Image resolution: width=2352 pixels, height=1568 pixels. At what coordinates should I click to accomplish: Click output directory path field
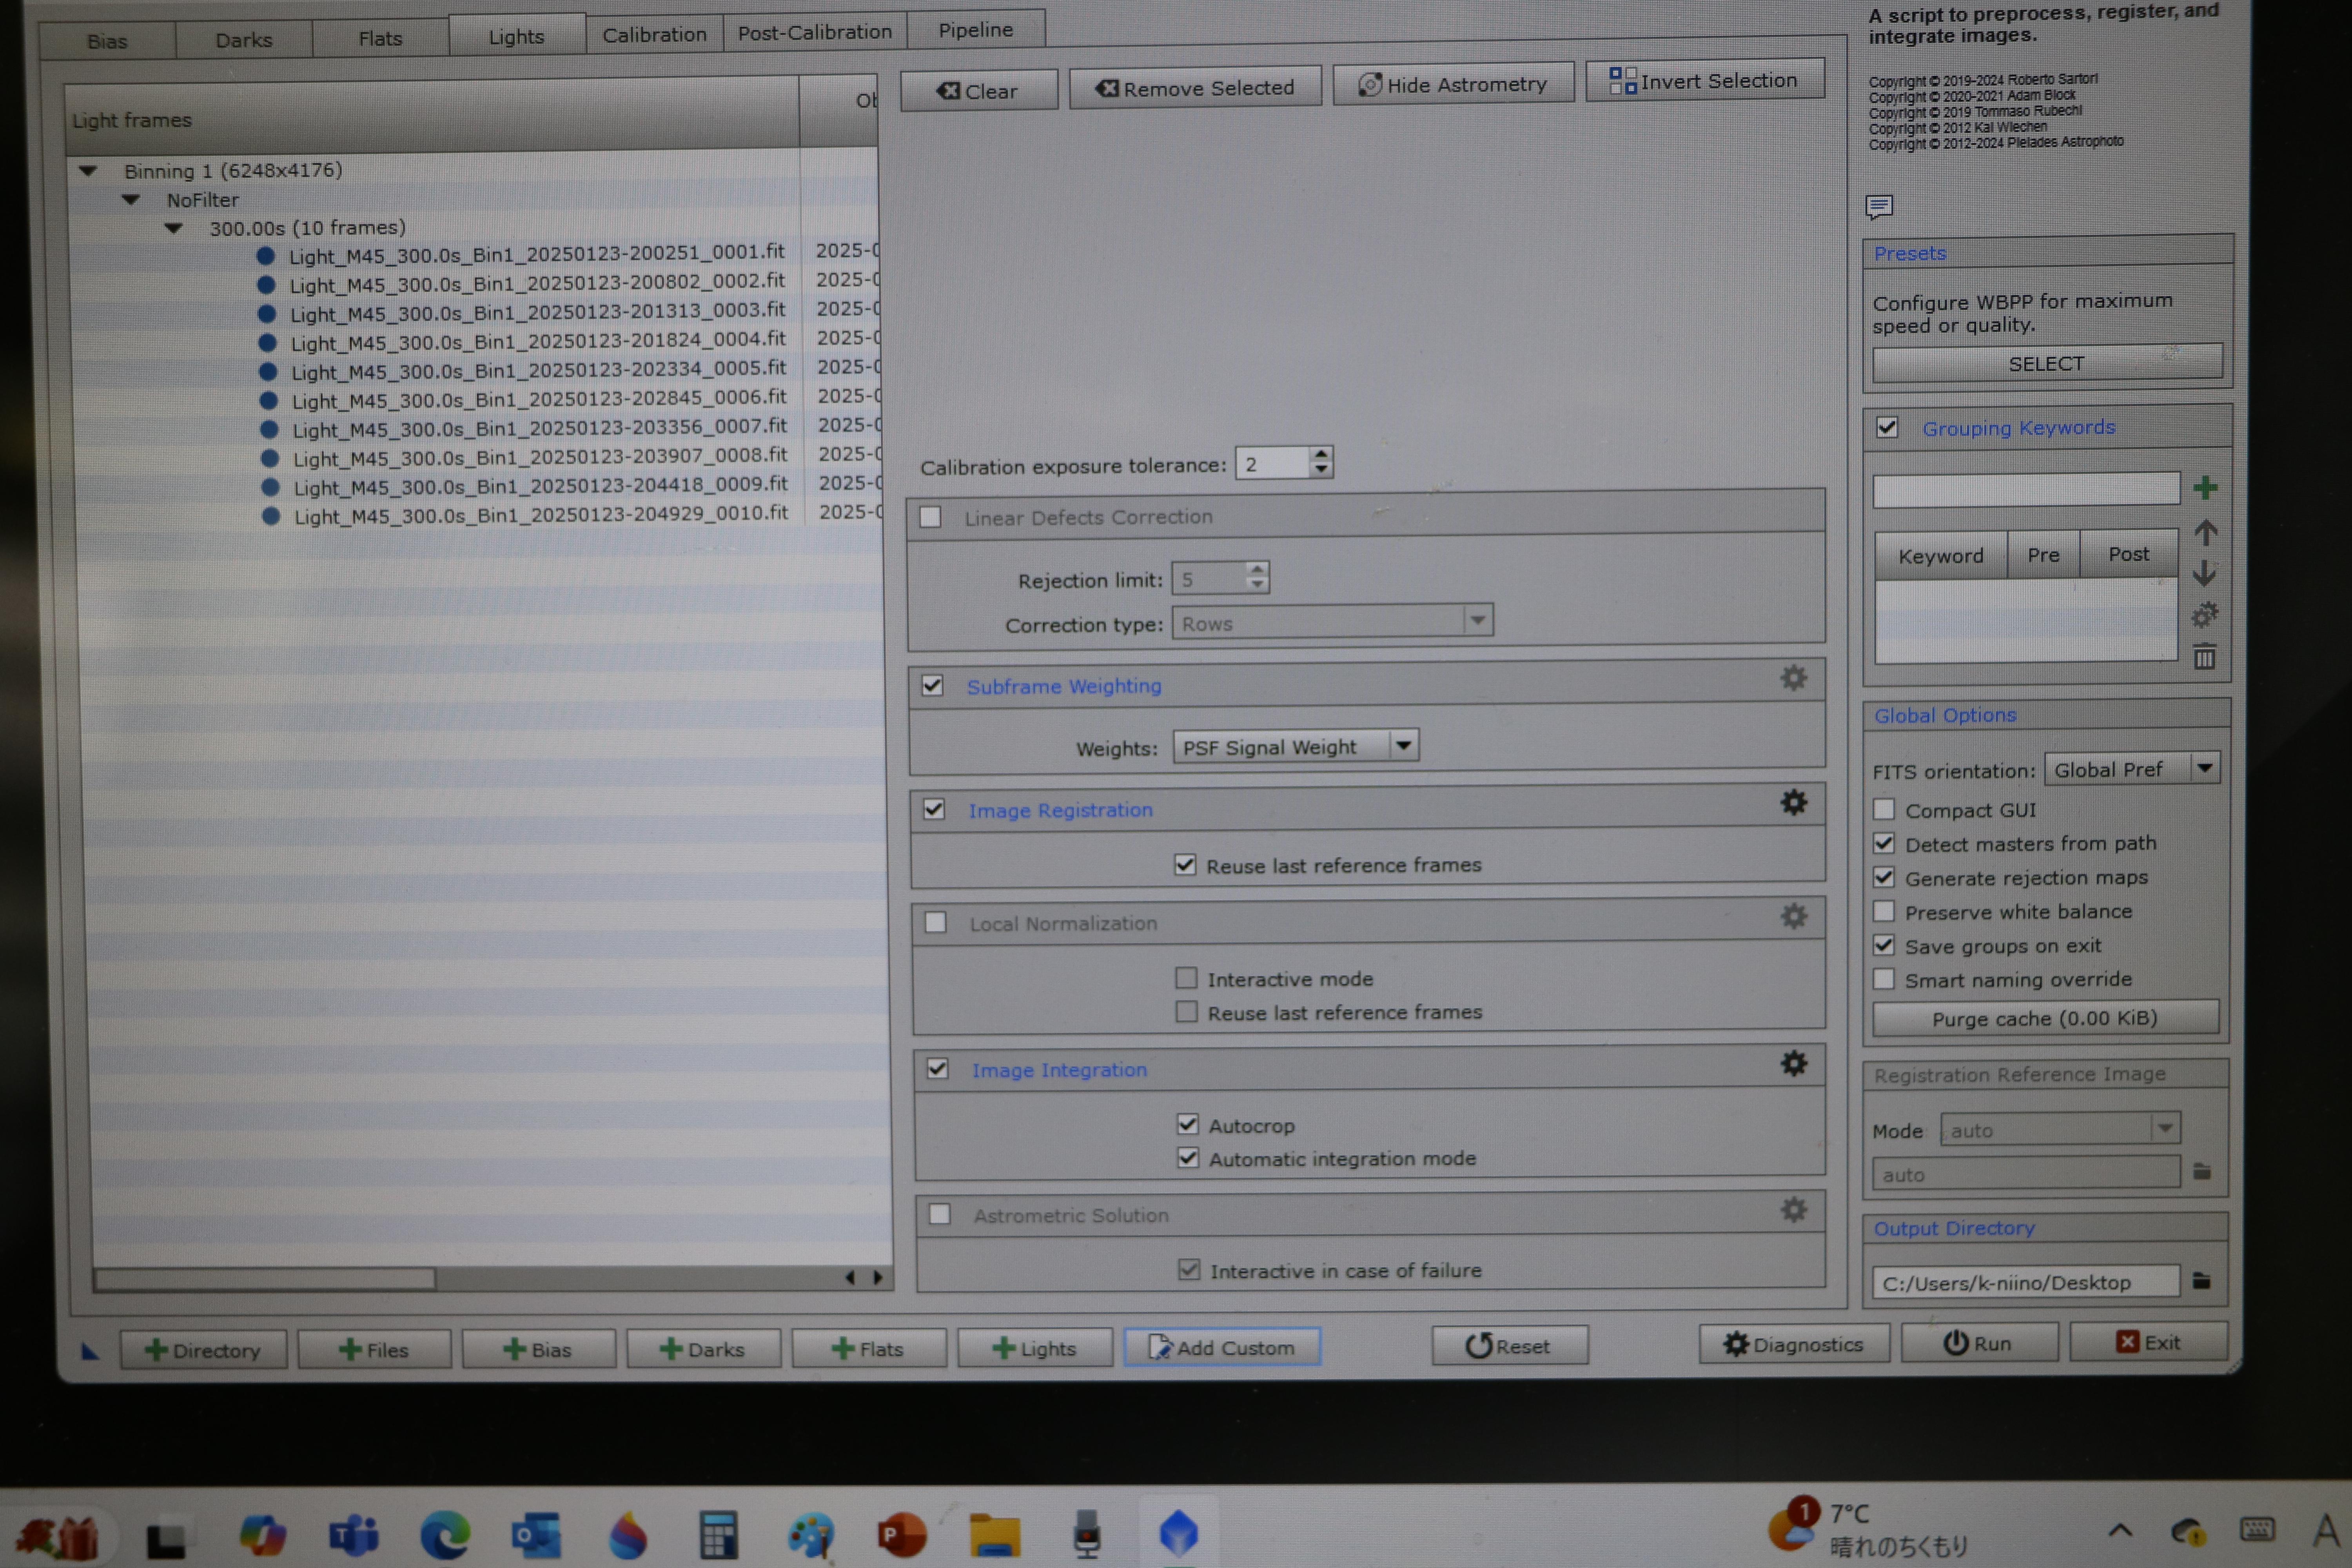click(2025, 1282)
